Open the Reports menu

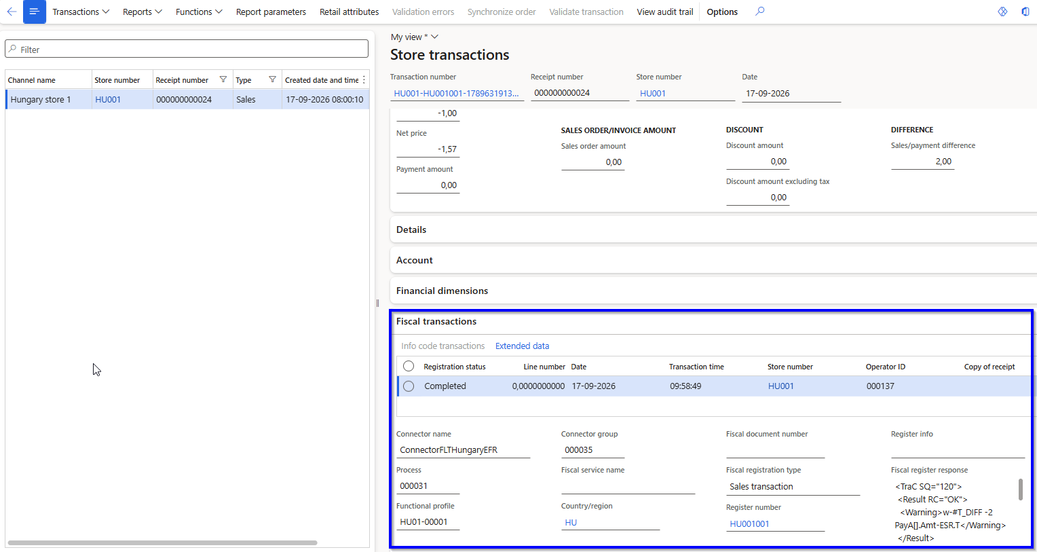pyautogui.click(x=143, y=12)
